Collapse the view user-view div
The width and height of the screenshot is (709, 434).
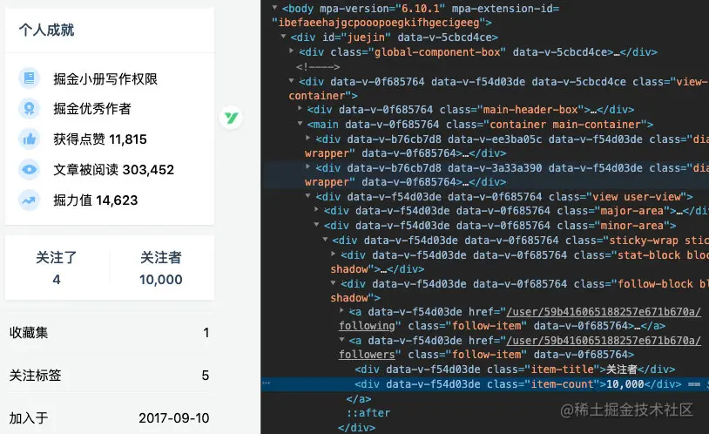click(308, 196)
